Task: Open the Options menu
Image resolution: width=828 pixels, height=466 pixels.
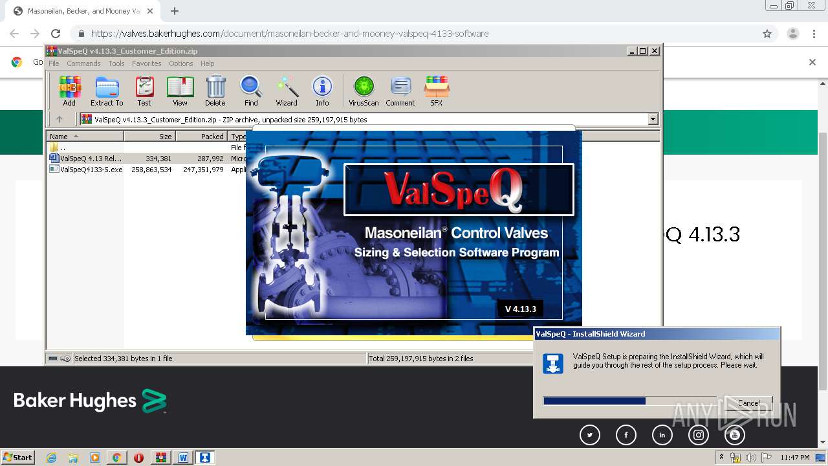Action: coord(181,63)
